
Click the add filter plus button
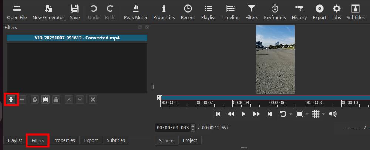coord(11,100)
